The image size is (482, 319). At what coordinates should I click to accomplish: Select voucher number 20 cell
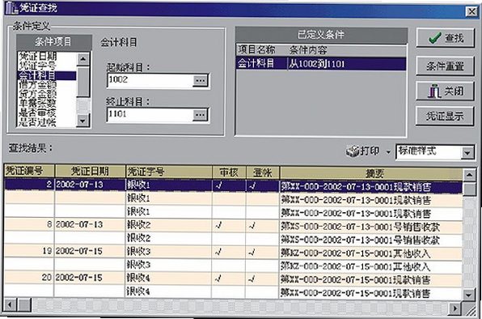coord(29,278)
